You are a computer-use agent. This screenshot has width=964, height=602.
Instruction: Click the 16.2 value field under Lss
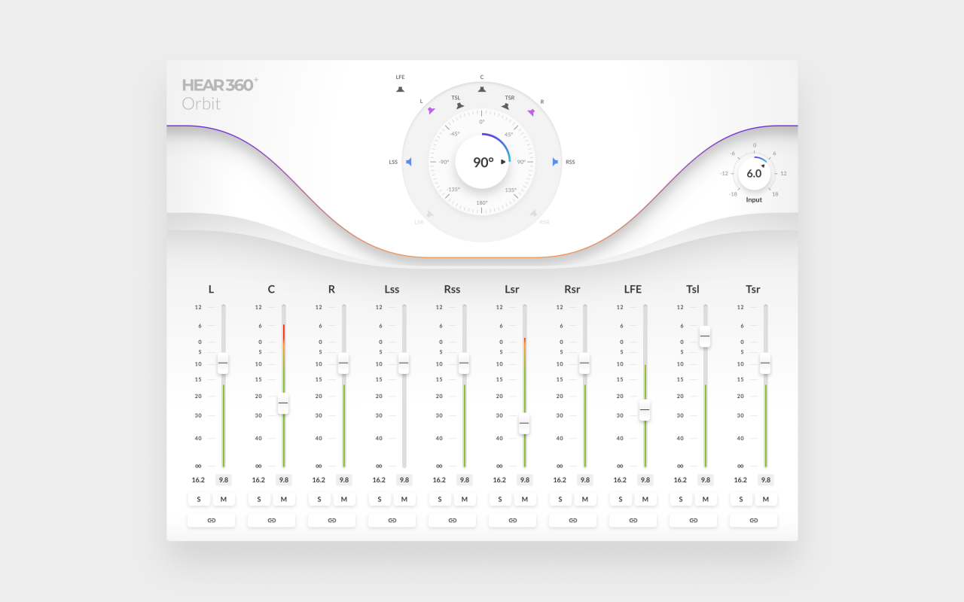tap(379, 480)
